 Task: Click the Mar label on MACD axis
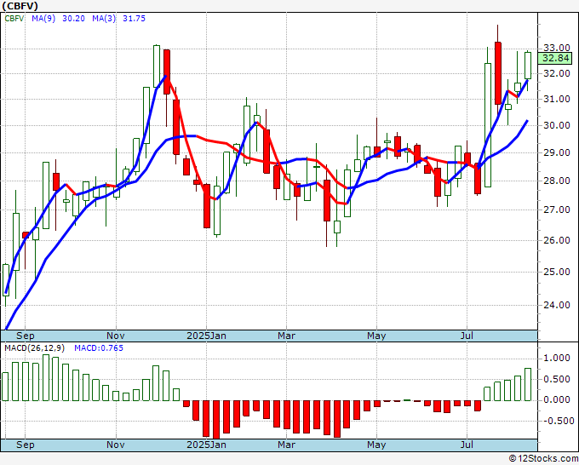pos(287,445)
